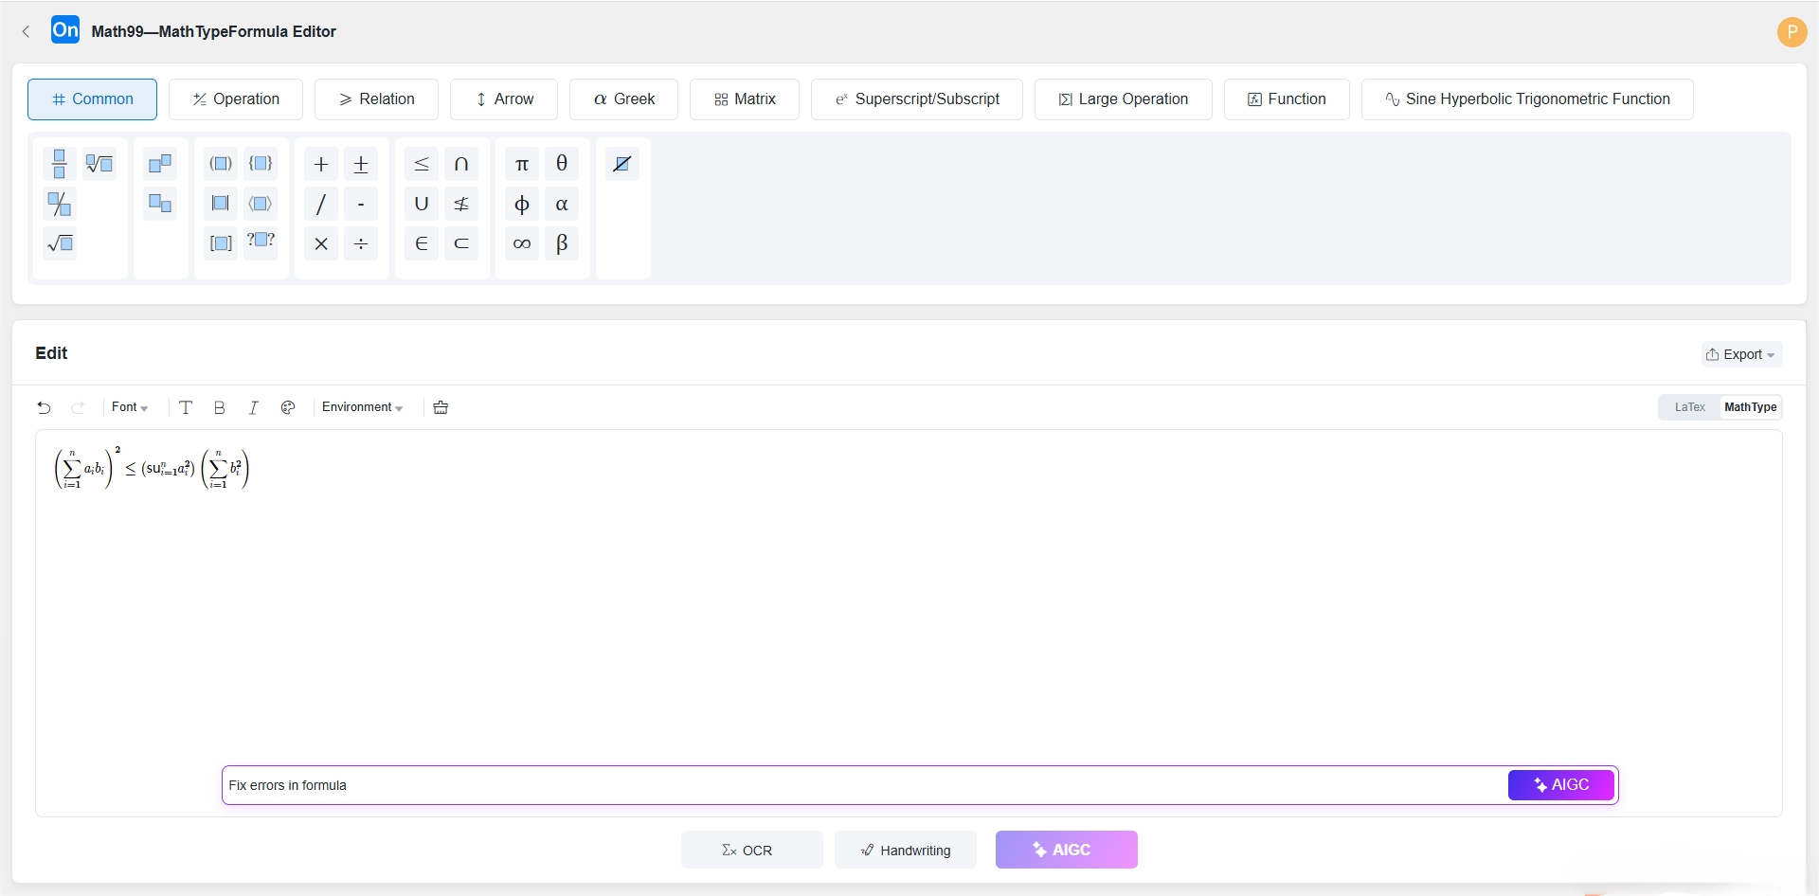Open Sine Hyperbolic Trigonometric Function tab

[1527, 99]
